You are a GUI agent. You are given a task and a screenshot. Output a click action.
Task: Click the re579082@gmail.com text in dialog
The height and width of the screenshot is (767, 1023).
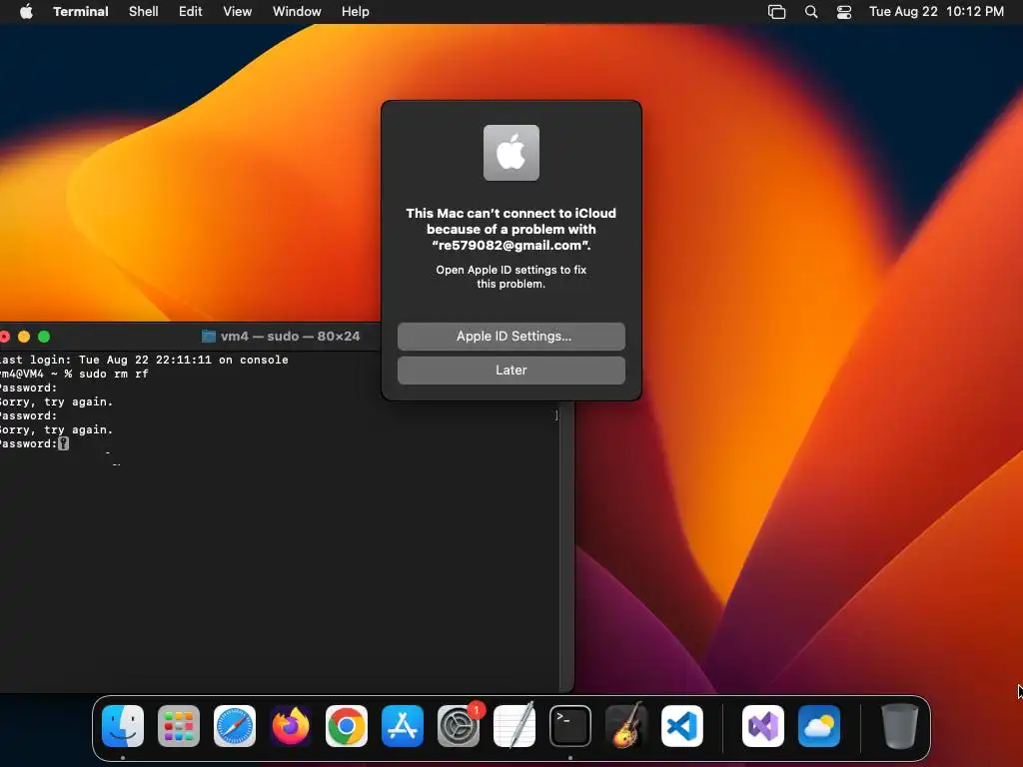[x=509, y=246]
